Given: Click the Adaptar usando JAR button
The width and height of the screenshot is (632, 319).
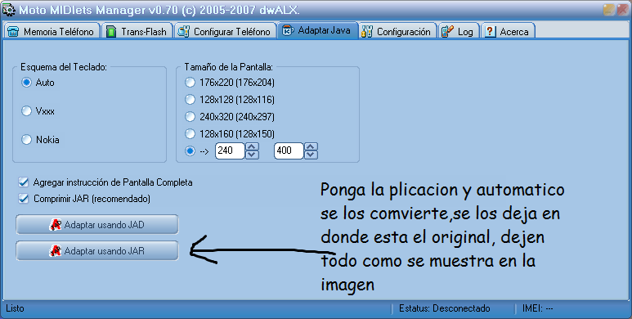Looking at the screenshot, I should (97, 251).
